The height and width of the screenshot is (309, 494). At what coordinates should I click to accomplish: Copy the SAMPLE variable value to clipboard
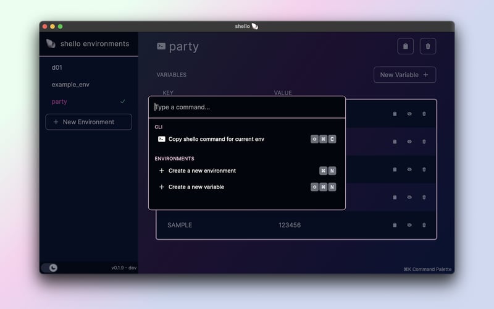click(x=395, y=225)
